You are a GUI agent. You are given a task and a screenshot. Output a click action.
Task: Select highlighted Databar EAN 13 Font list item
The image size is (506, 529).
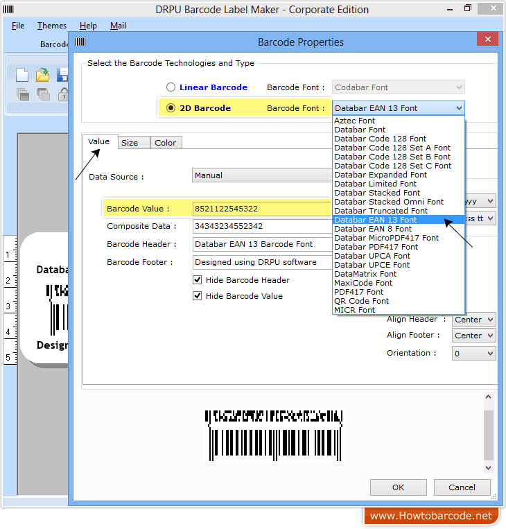pos(399,220)
